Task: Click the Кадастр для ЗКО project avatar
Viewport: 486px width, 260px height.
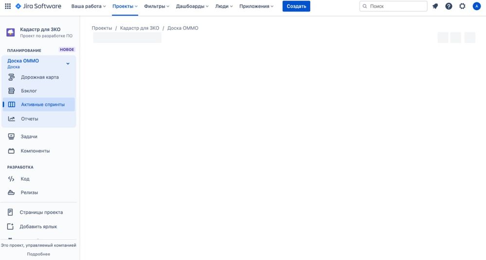Action: [11, 32]
